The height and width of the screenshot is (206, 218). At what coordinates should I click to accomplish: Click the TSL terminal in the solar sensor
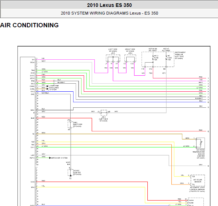tap(193, 185)
